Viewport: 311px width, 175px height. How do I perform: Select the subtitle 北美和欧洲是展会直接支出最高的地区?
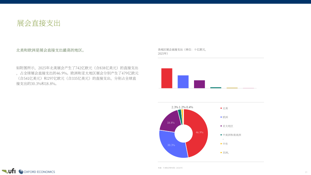point(51,50)
